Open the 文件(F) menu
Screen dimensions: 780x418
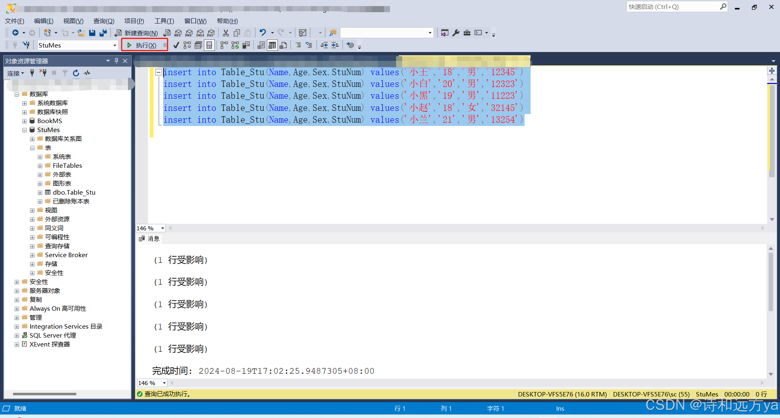[x=15, y=21]
